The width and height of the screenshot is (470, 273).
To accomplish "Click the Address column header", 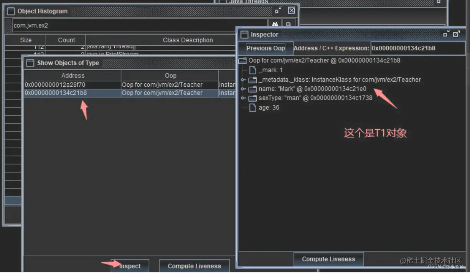I will click(x=73, y=76).
